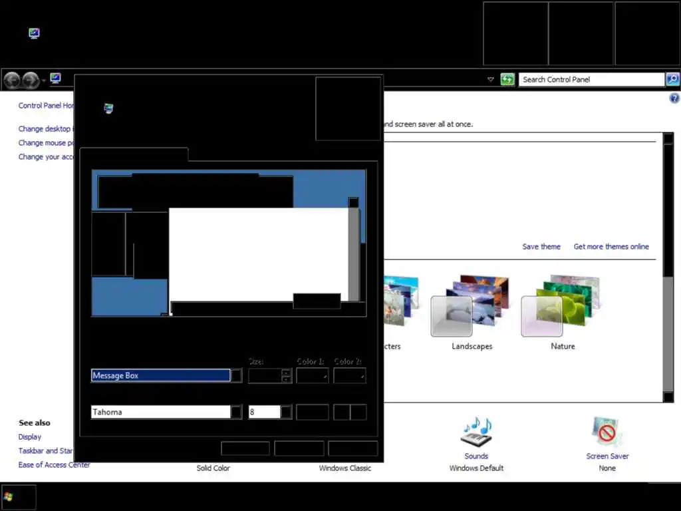Image resolution: width=681 pixels, height=511 pixels.
Task: Click the Sounds link label
Action: click(x=476, y=456)
